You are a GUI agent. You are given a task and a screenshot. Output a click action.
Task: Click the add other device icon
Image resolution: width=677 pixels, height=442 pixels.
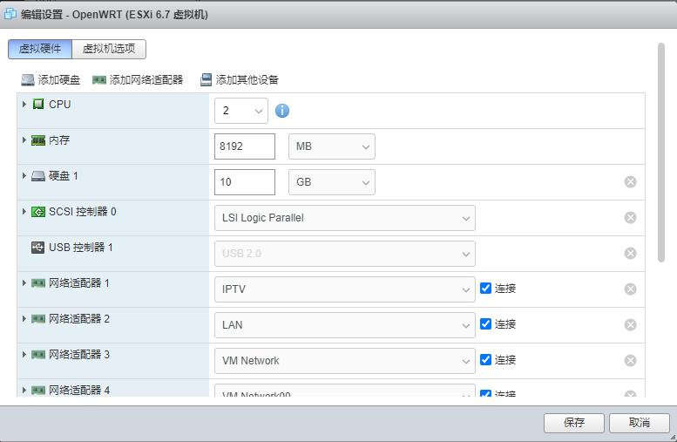click(x=206, y=80)
